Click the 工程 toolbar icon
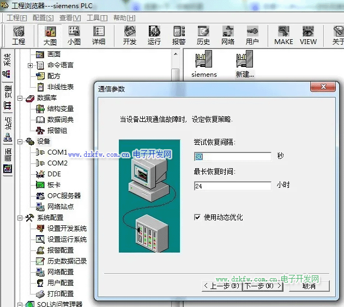The width and height of the screenshot is (344, 307). tap(19, 35)
